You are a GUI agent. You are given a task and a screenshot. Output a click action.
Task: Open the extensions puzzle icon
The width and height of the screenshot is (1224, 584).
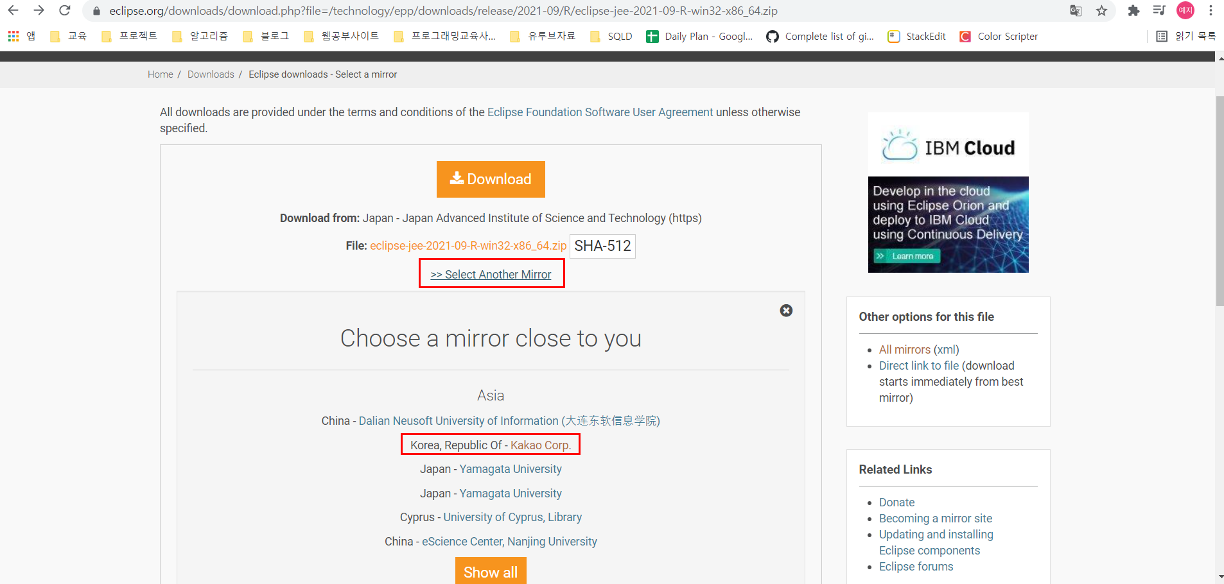[x=1133, y=10]
